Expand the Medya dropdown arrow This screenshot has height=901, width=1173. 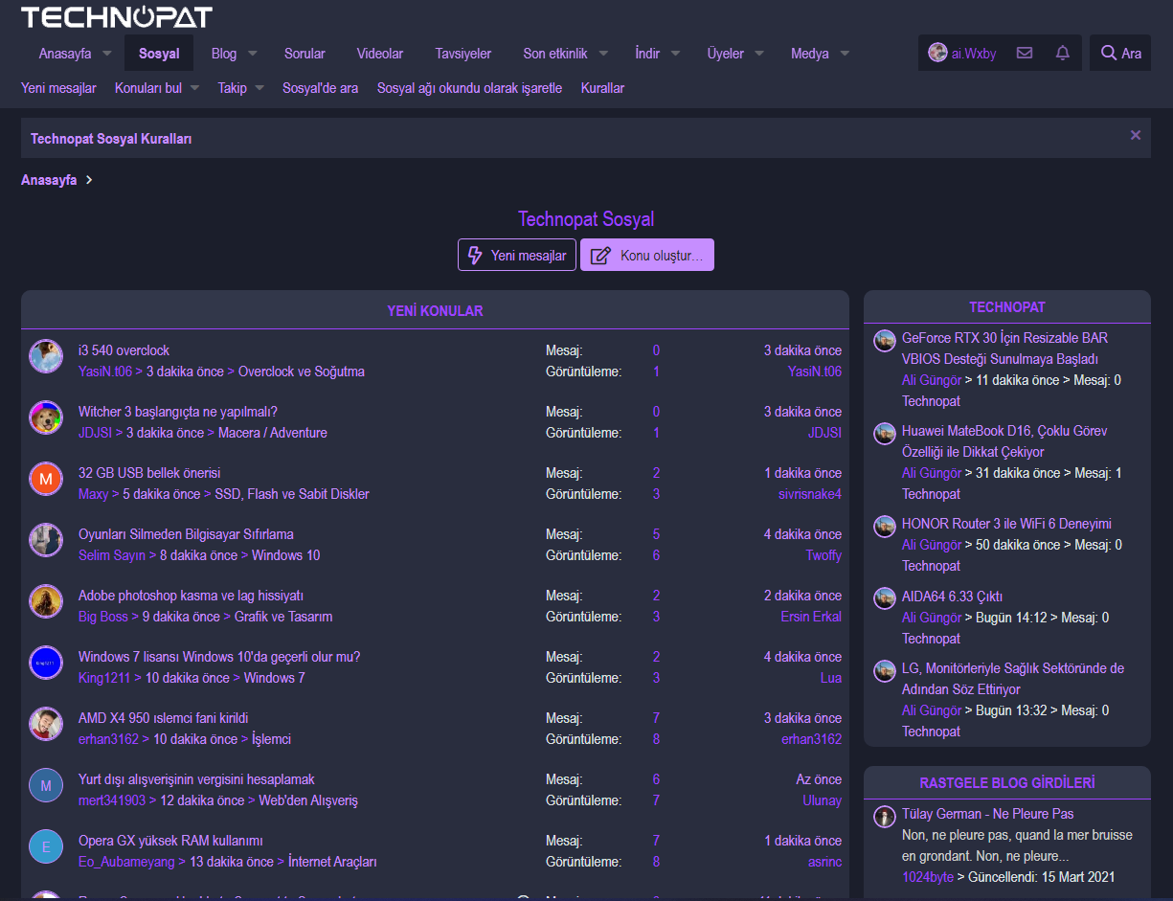click(x=845, y=54)
